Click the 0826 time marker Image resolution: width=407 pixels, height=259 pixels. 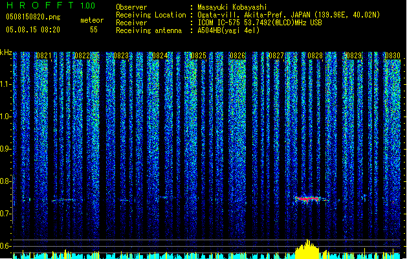coord(237,56)
